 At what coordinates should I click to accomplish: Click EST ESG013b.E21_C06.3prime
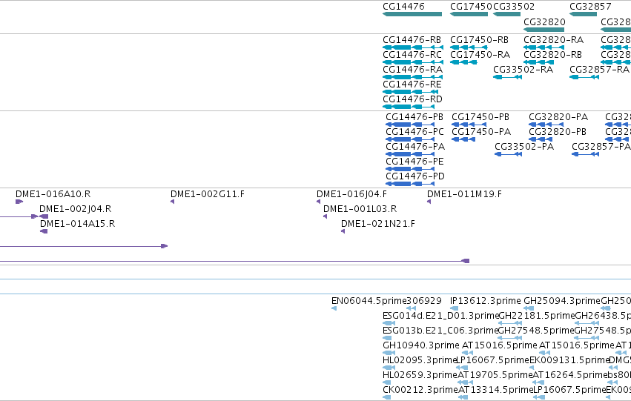click(x=440, y=331)
